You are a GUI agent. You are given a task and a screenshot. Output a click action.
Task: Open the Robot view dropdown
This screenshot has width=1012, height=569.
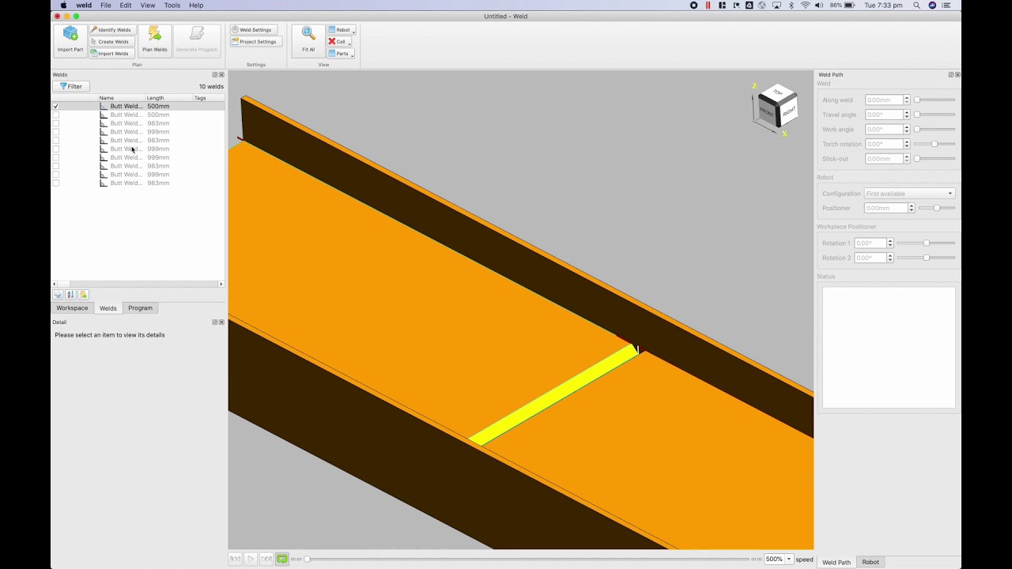(342, 30)
